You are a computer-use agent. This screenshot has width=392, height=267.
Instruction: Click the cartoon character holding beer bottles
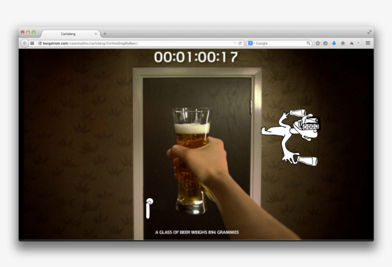point(291,138)
